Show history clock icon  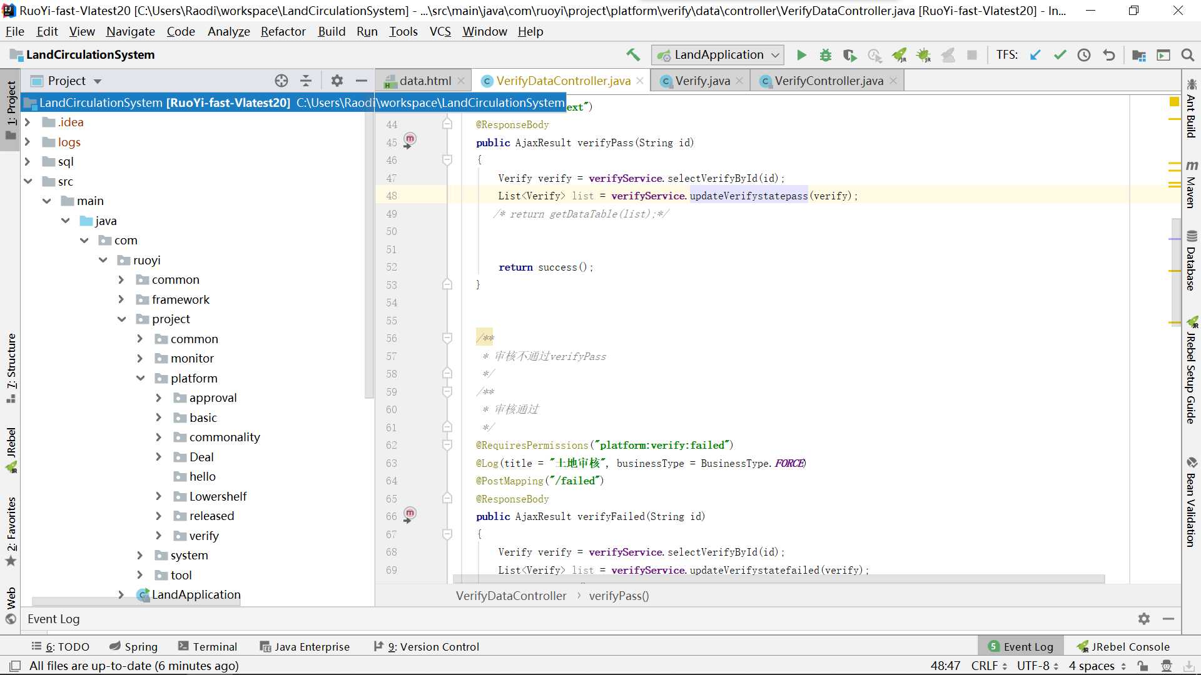(x=1084, y=55)
